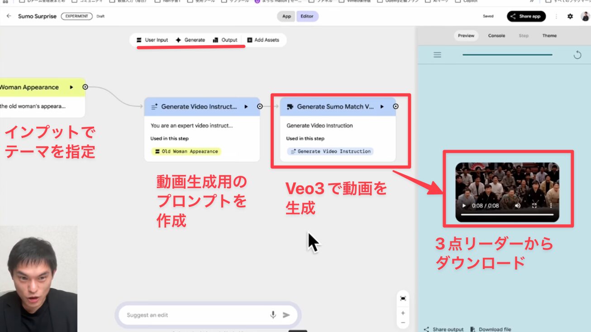Click the fit-to-screen canvas icon

click(x=403, y=298)
